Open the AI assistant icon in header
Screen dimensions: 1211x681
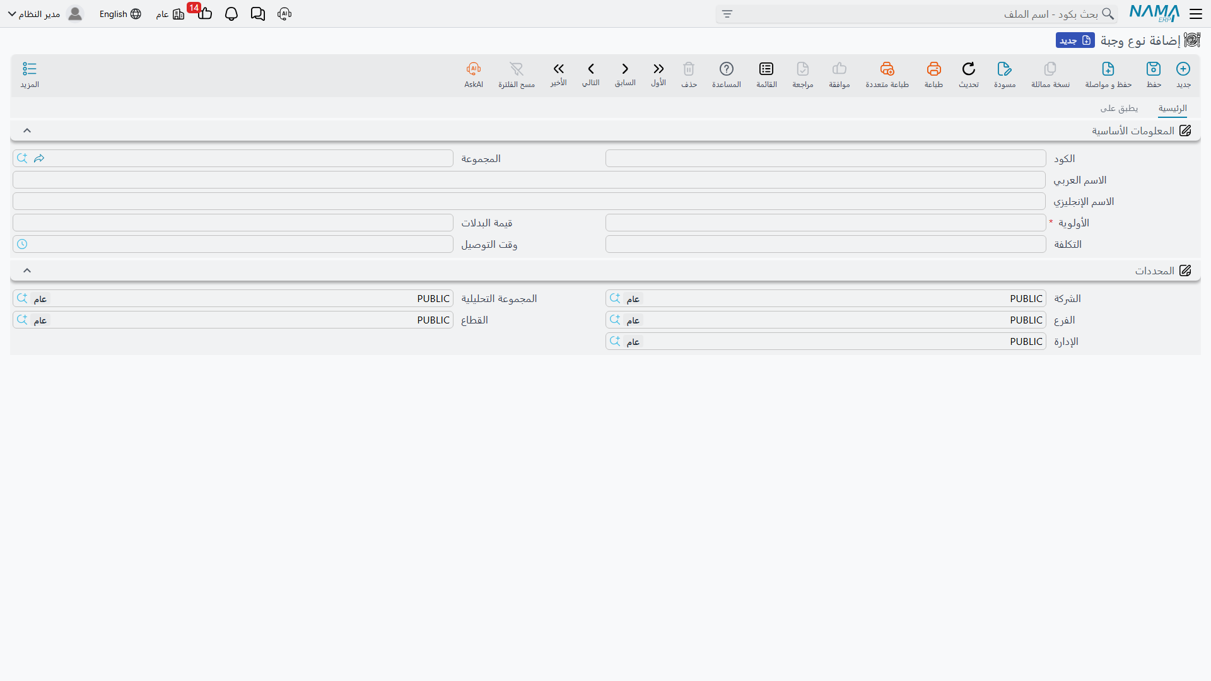click(284, 14)
